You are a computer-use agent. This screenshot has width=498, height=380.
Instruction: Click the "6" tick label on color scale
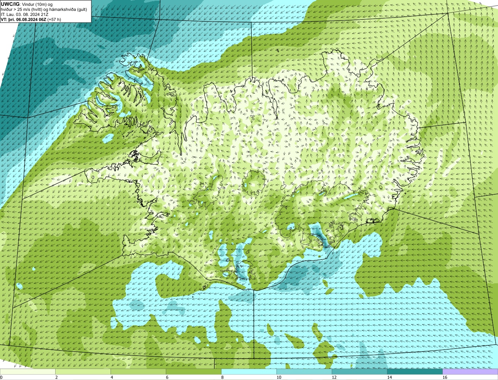pyautogui.click(x=167, y=377)
